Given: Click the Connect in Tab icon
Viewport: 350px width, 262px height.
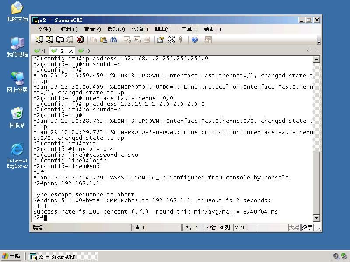Looking at the screenshot, I should coord(60,40).
